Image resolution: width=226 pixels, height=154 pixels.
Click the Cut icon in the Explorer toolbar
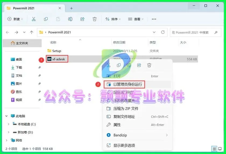[34, 19]
